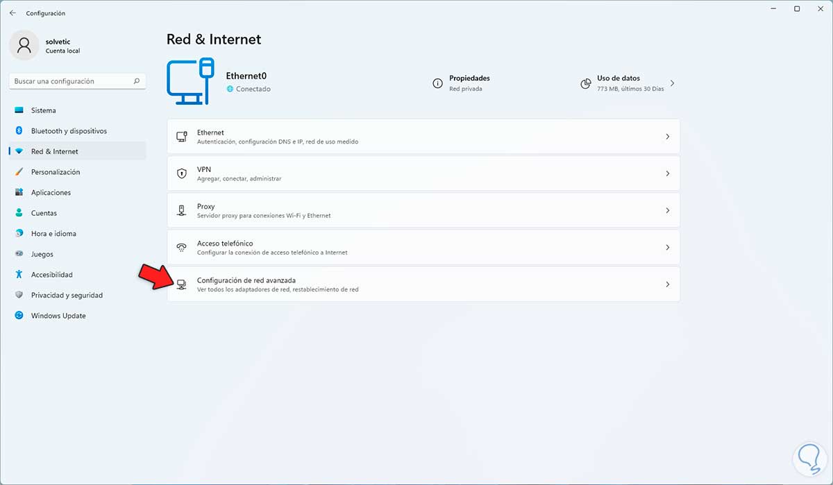Screen dimensions: 833x485
Task: Minimize the Configuración window
Action: (x=775, y=9)
